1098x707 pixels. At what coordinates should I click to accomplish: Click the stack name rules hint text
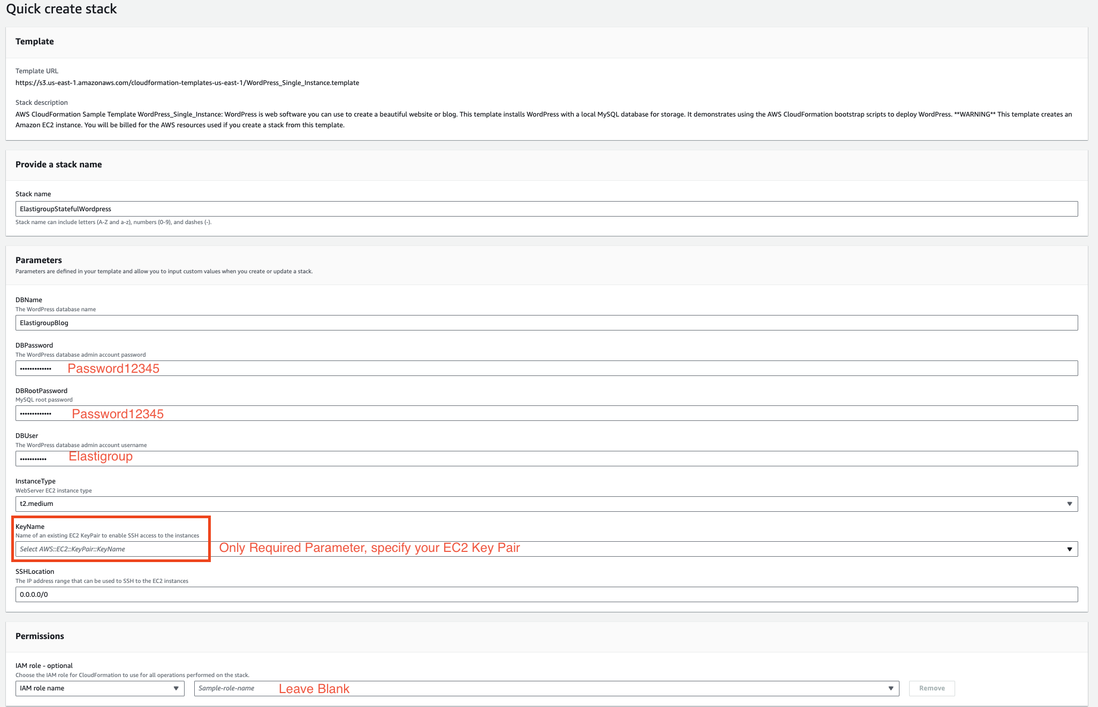(x=113, y=222)
